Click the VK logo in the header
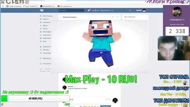Viewport: 190px width, 107px height. 42,10
